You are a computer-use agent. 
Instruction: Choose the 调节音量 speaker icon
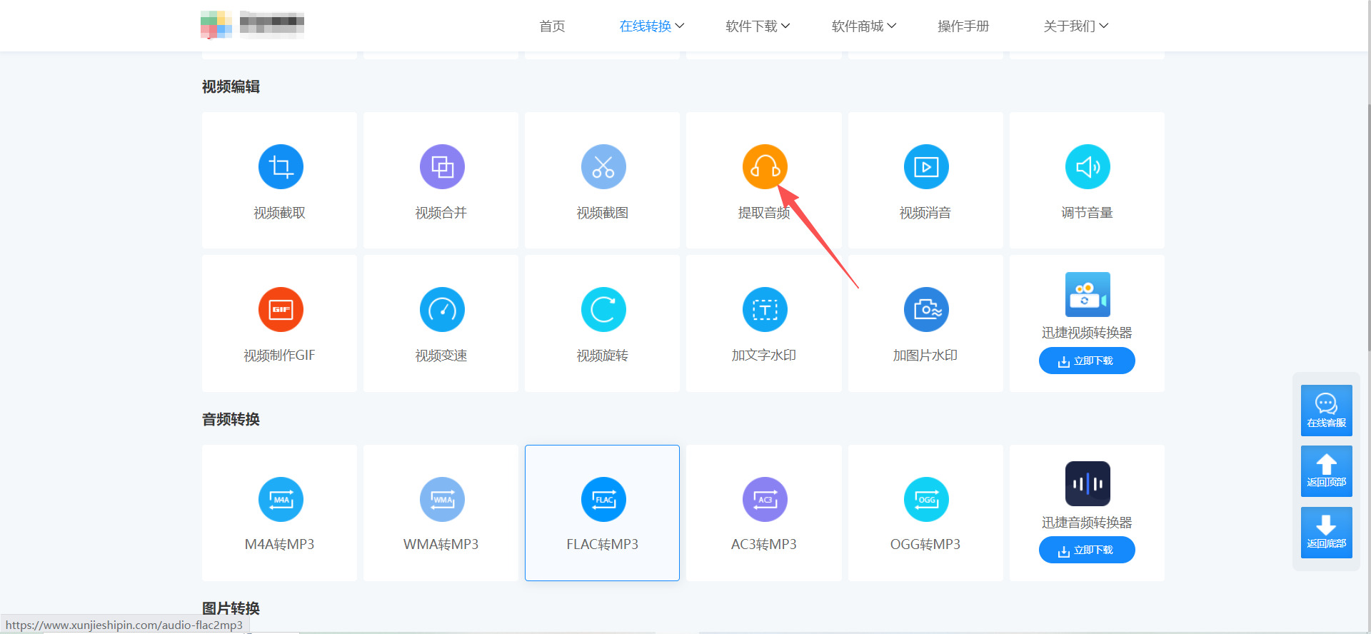[1088, 167]
